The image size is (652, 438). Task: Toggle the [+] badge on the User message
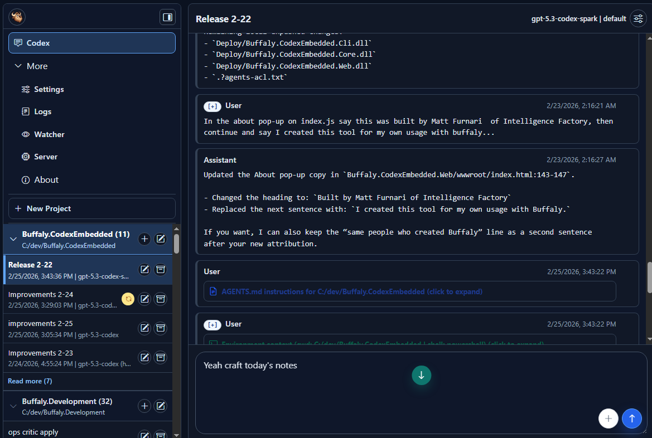212,105
